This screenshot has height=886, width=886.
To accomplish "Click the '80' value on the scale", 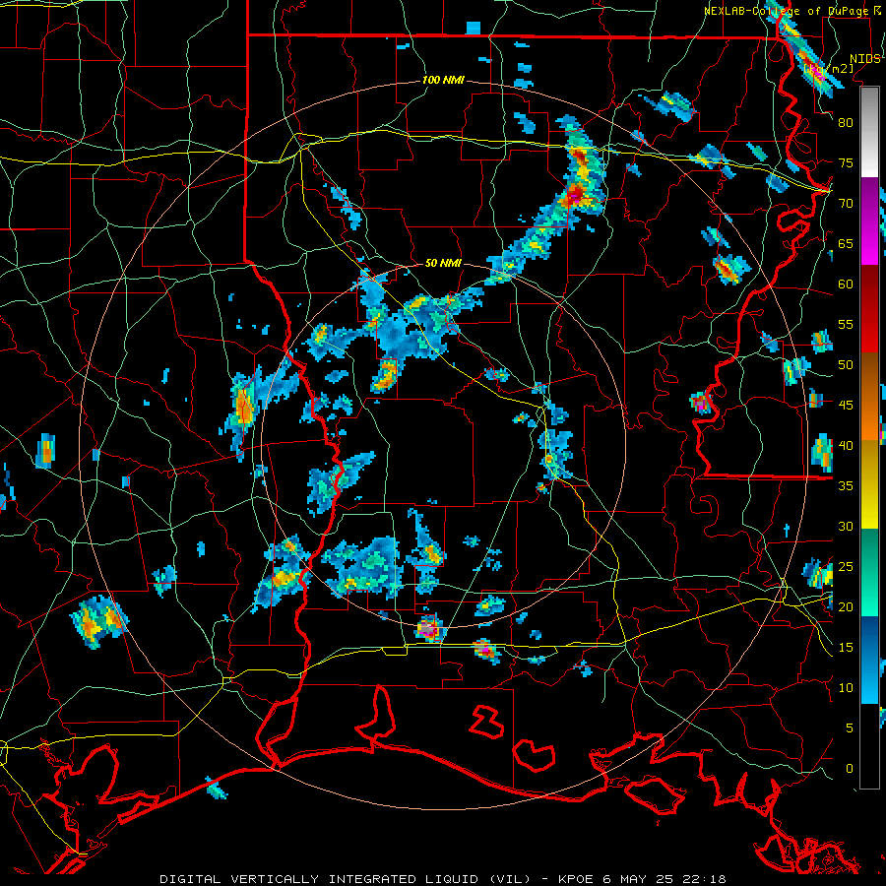I will pyautogui.click(x=846, y=123).
